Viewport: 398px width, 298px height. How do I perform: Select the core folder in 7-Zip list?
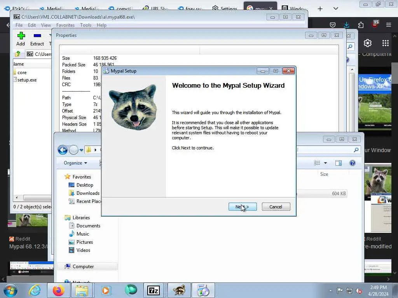(x=22, y=73)
